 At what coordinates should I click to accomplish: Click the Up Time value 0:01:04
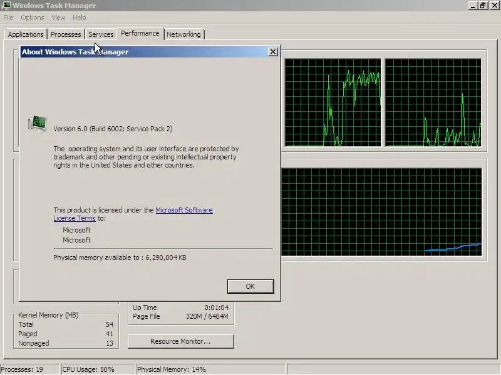pyautogui.click(x=216, y=307)
